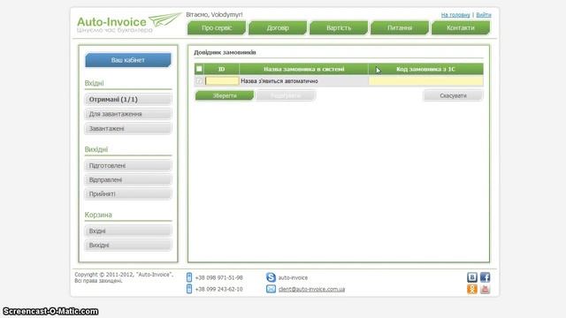Click the green Зберегти button
This screenshot has height=318, width=566.
click(225, 95)
